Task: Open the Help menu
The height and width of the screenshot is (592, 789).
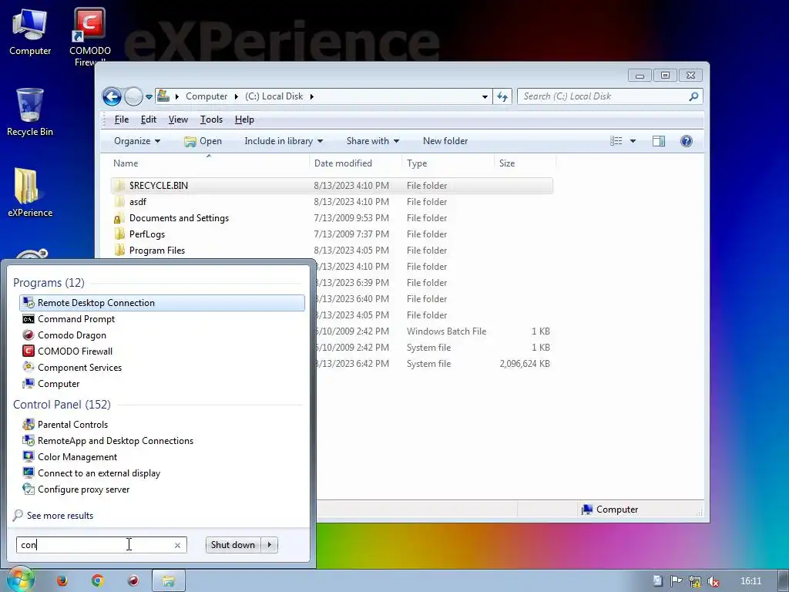Action: coord(244,119)
